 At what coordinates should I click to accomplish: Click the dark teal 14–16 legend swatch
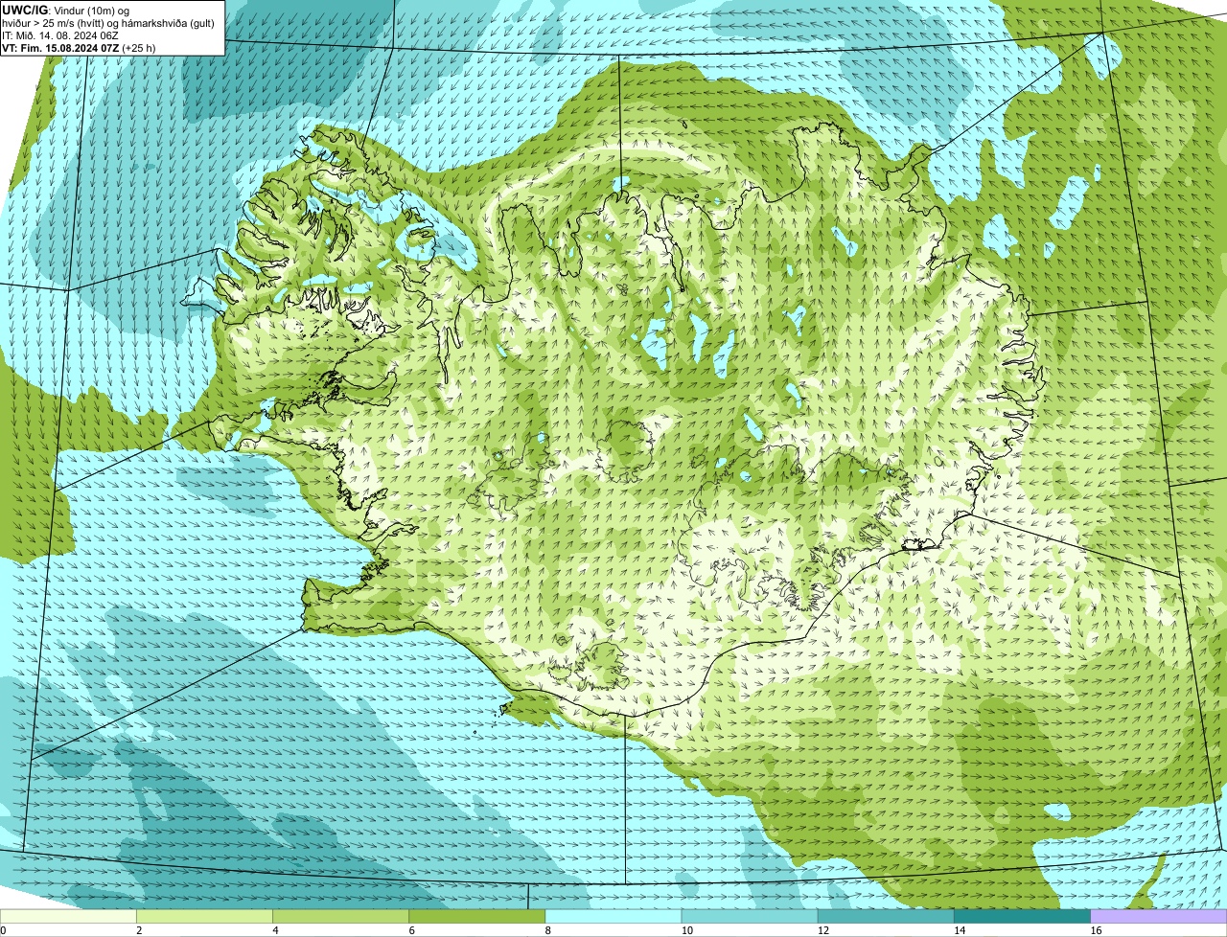pyautogui.click(x=1022, y=917)
